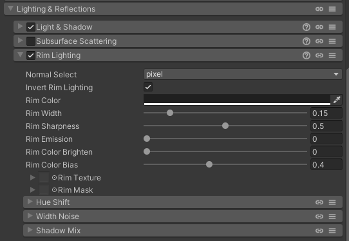Open Normal Select dropdown
The height and width of the screenshot is (241, 349).
(243, 74)
